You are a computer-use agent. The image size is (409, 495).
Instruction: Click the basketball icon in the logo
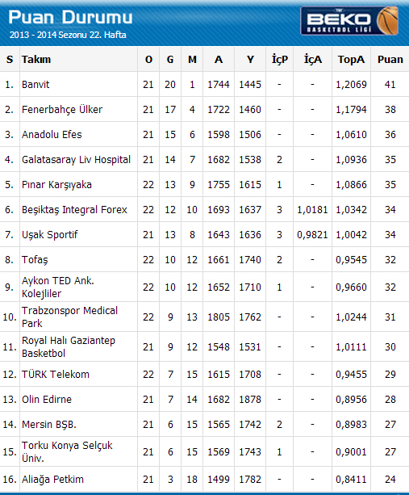(x=387, y=21)
